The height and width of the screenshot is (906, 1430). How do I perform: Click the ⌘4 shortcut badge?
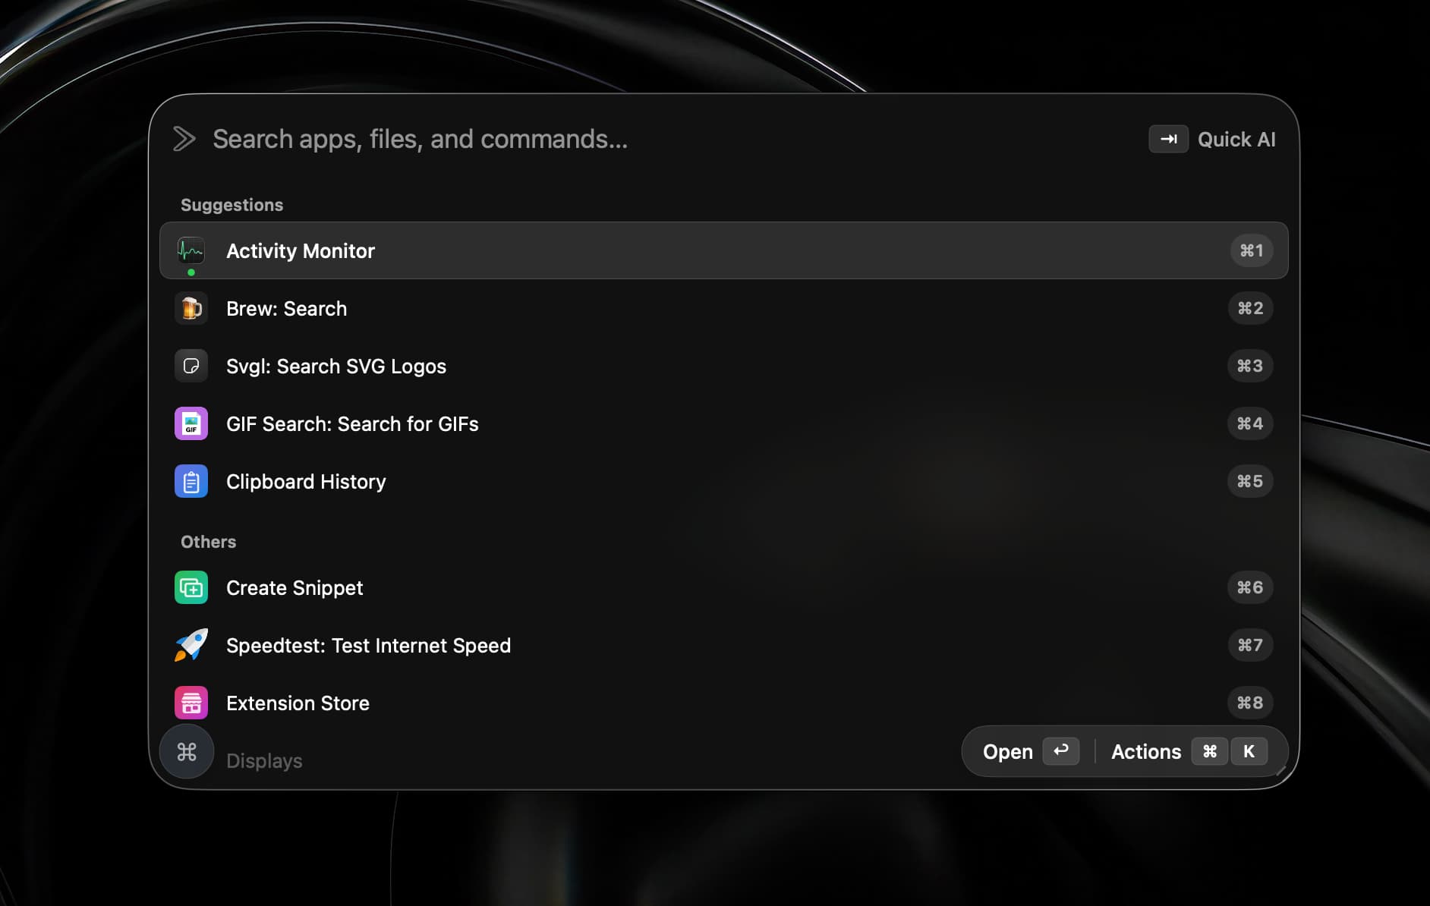pos(1250,423)
